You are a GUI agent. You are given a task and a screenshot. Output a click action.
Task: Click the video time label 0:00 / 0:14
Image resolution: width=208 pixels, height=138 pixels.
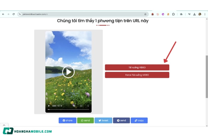tap(57, 106)
